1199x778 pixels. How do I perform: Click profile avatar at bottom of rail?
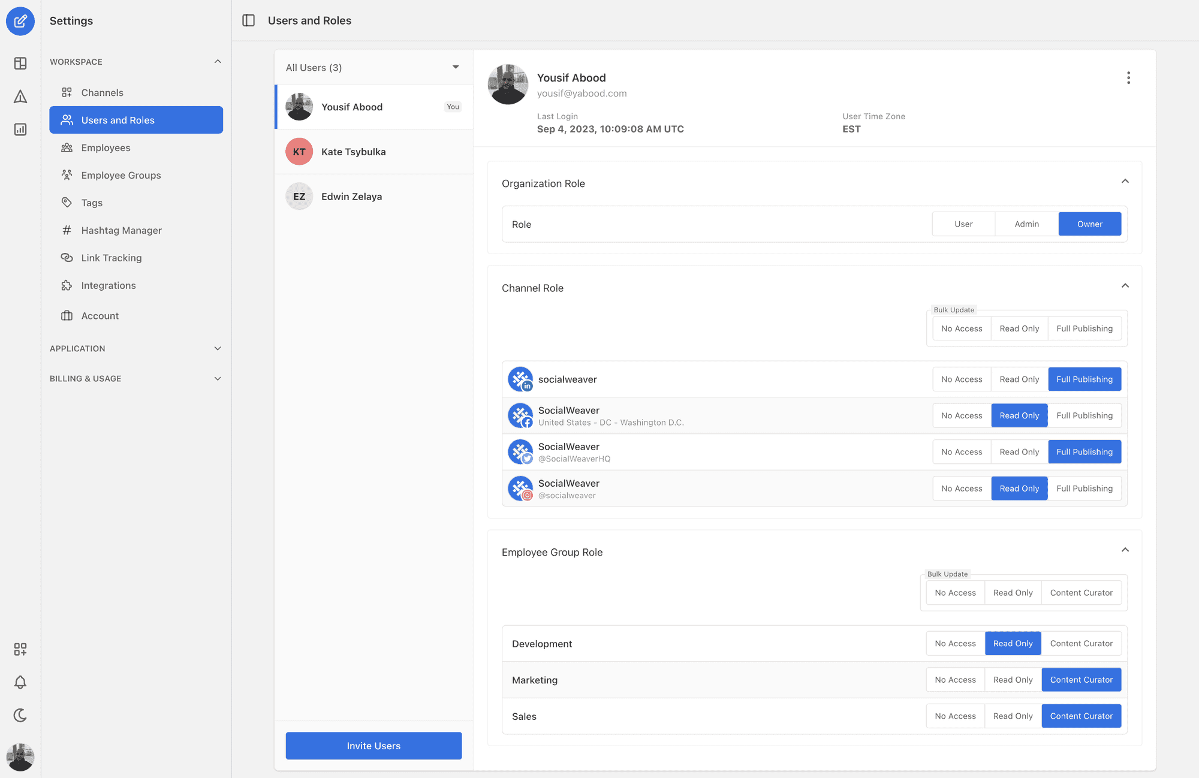tap(20, 757)
